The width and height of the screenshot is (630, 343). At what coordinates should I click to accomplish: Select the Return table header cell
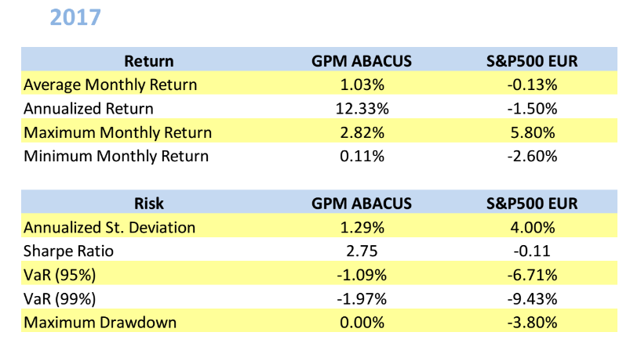tap(149, 60)
